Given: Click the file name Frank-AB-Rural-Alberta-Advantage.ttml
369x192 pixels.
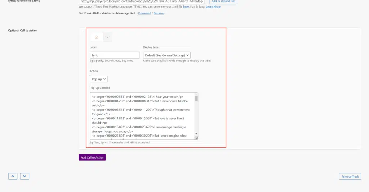Looking at the screenshot, I should coord(110,13).
